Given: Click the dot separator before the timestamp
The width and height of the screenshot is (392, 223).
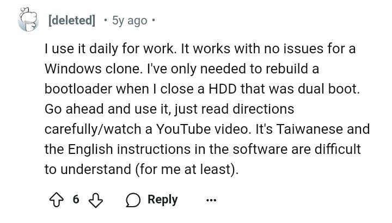Looking at the screenshot, I should click(x=106, y=20).
